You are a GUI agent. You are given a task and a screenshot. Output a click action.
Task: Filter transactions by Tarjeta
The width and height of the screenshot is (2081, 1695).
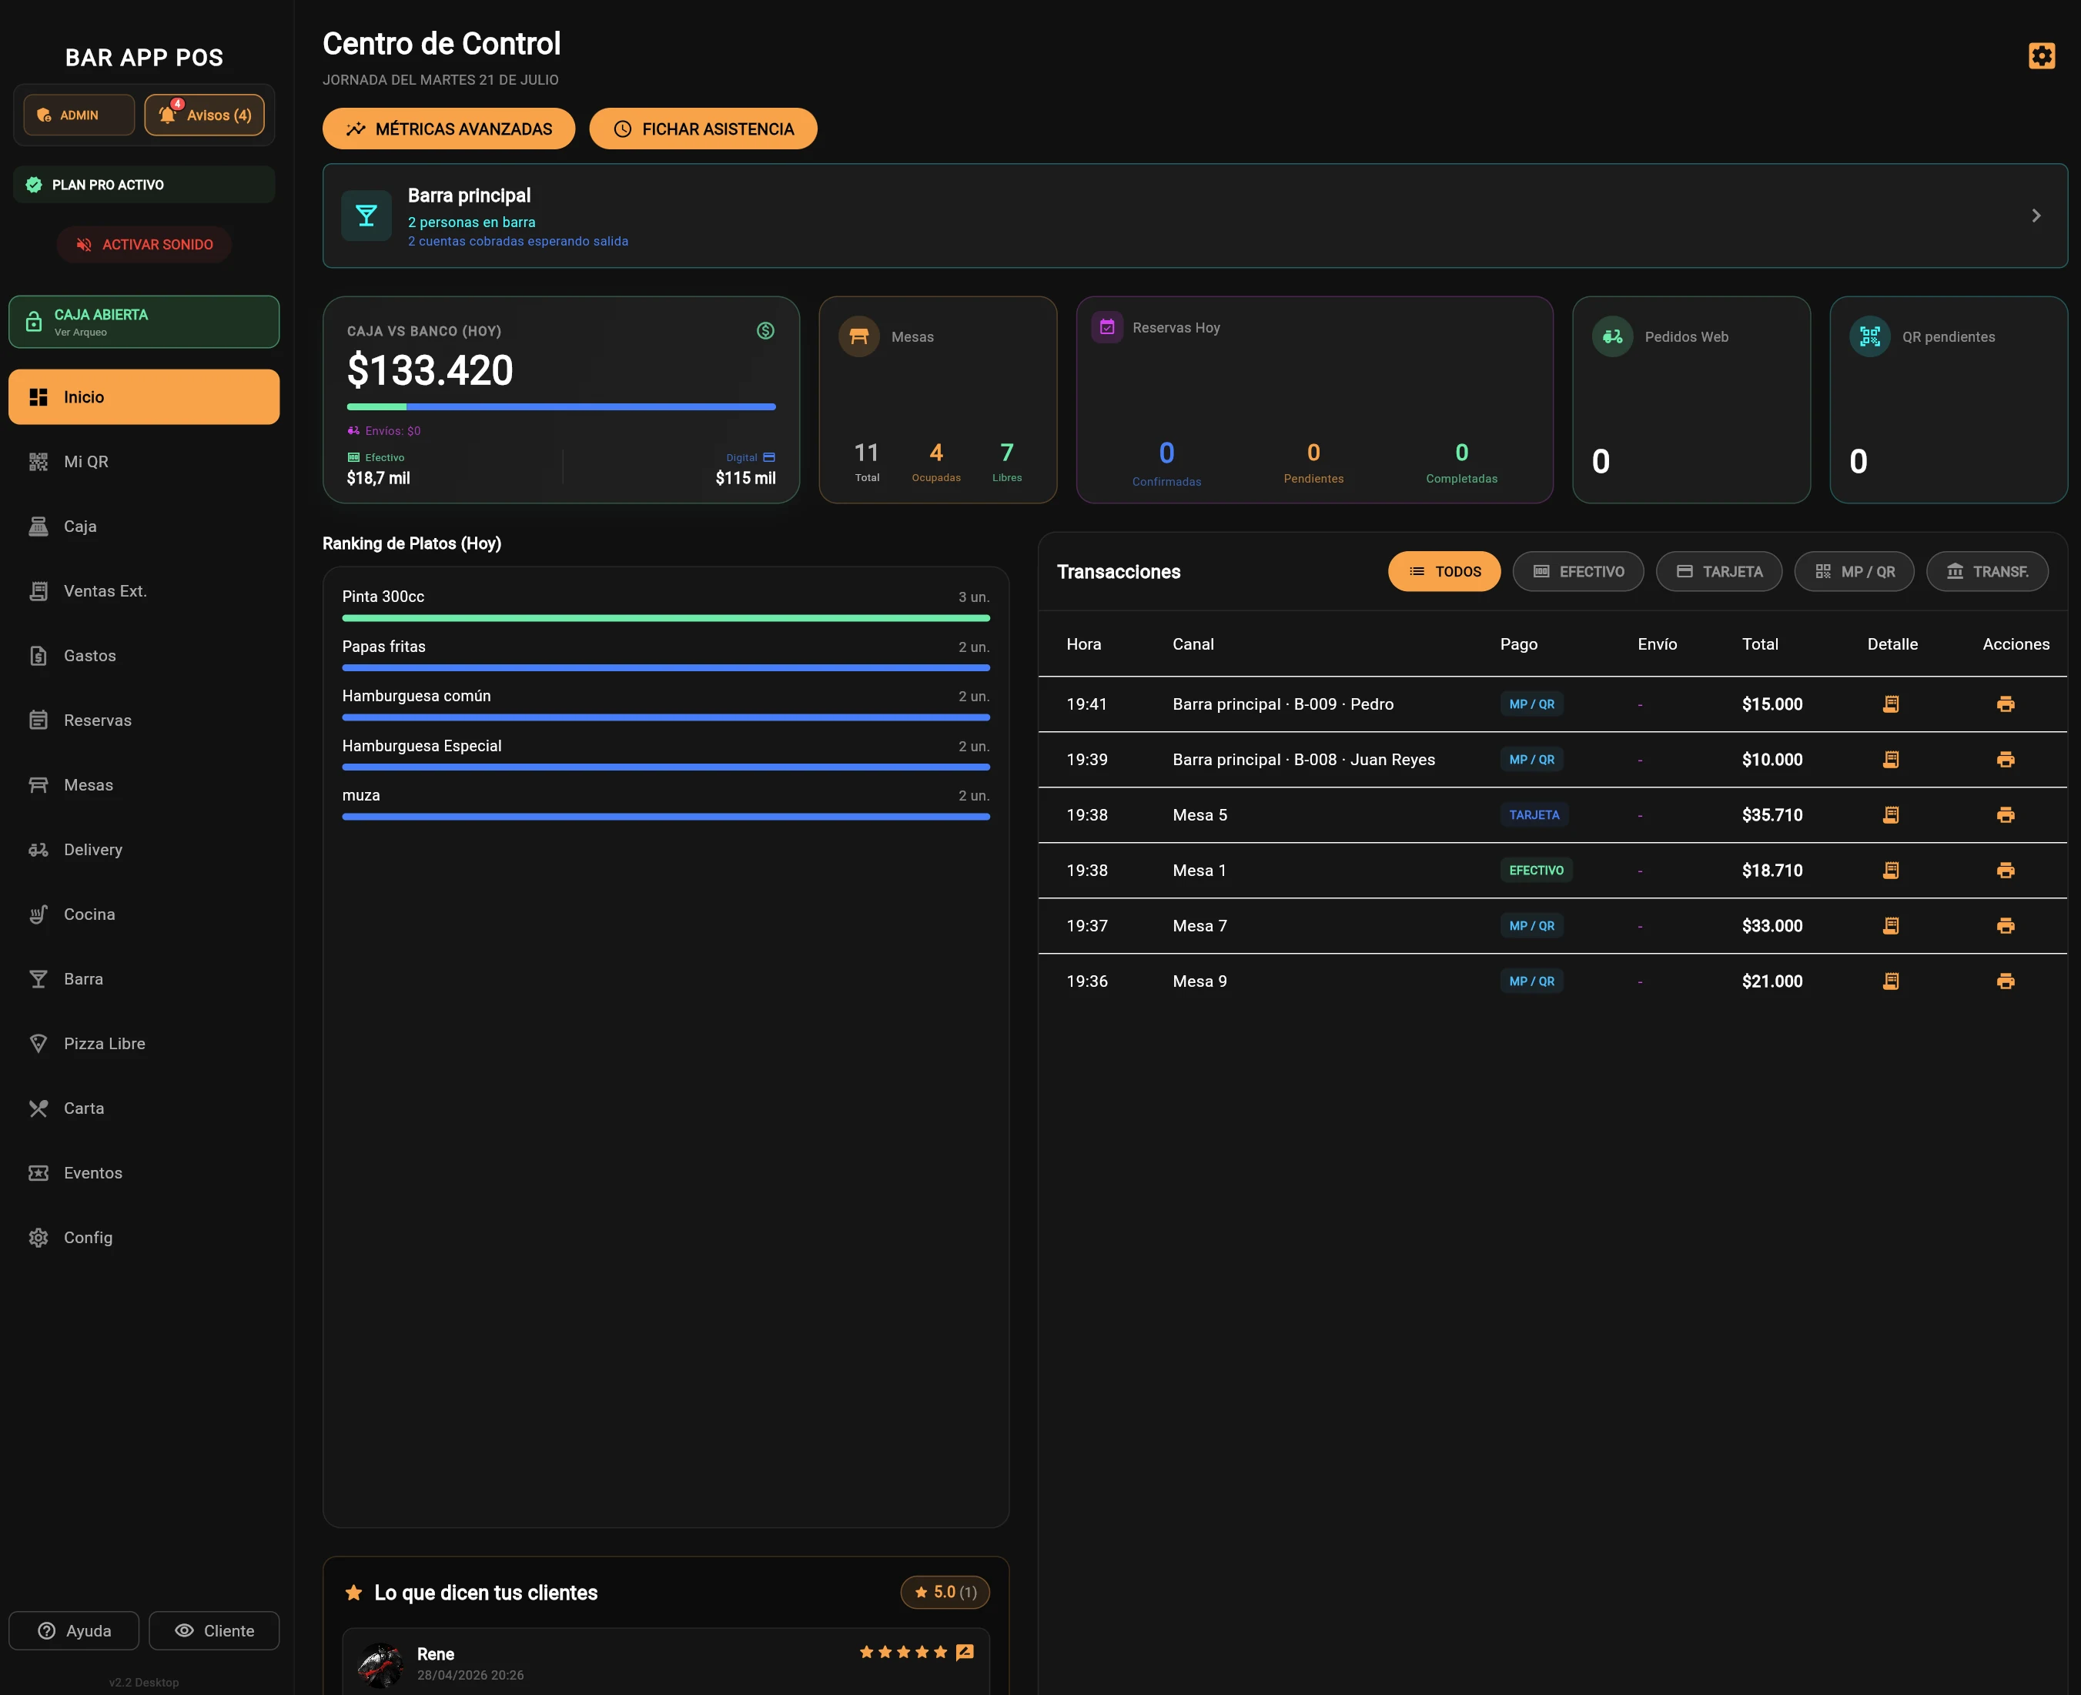[1718, 571]
